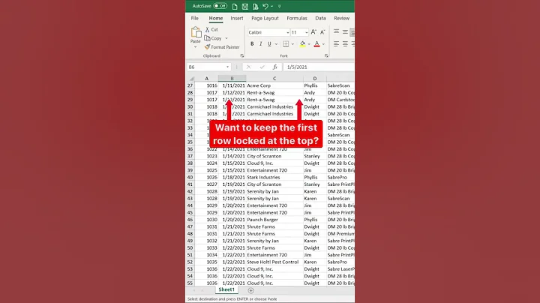Open the Review tab
Viewport: 540px width, 303px height.
coord(342,18)
